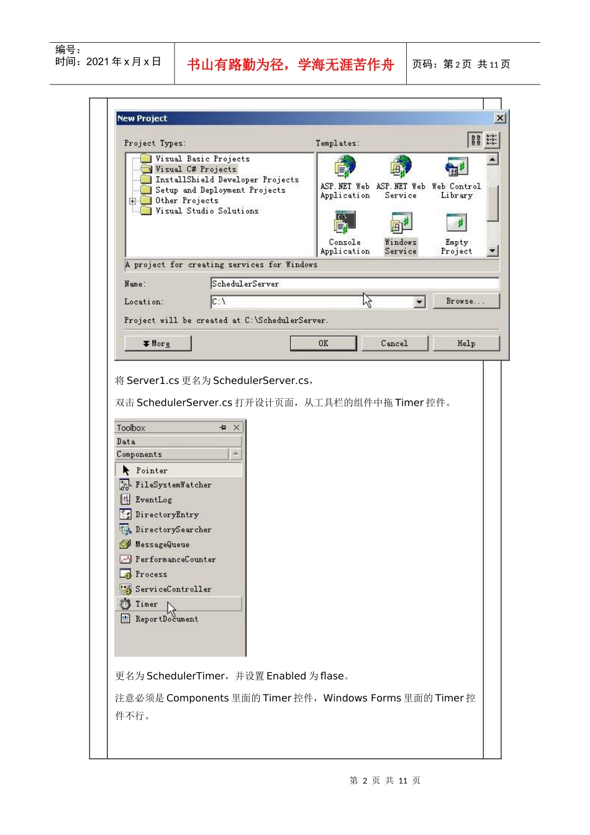Click the Setup and Deployment Projects folder icon

coord(146,190)
